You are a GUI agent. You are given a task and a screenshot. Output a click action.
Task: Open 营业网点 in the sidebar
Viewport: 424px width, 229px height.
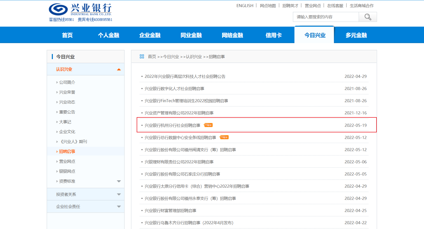67,161
